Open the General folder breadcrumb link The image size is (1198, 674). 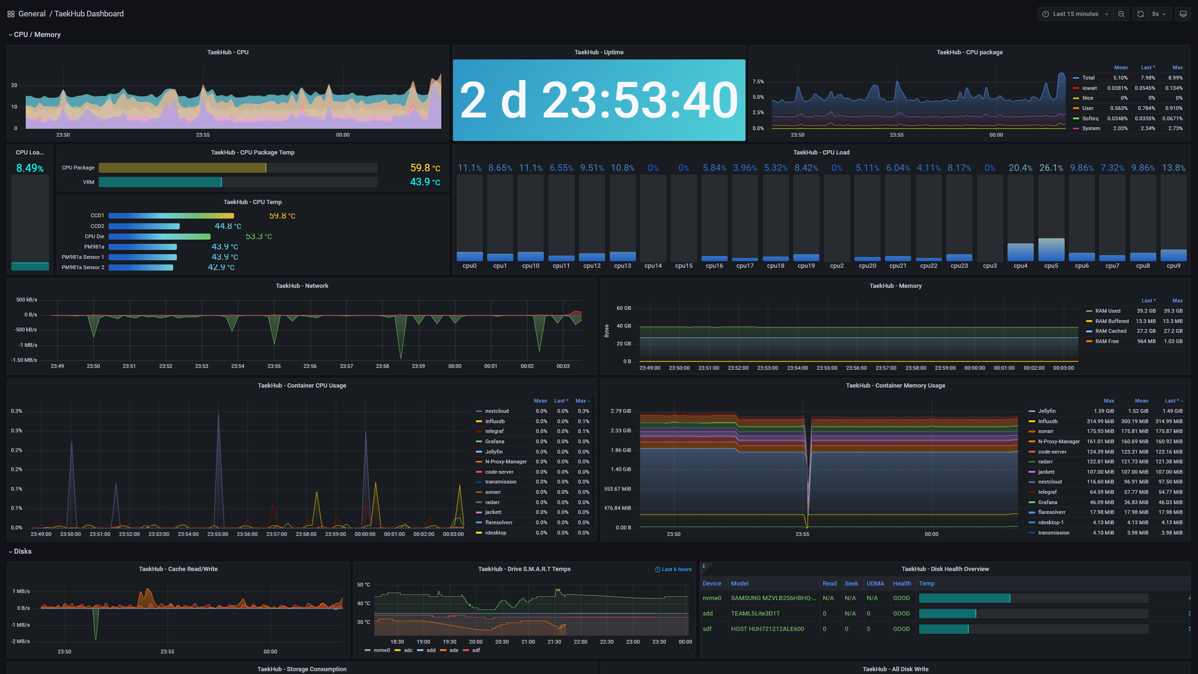(x=32, y=14)
